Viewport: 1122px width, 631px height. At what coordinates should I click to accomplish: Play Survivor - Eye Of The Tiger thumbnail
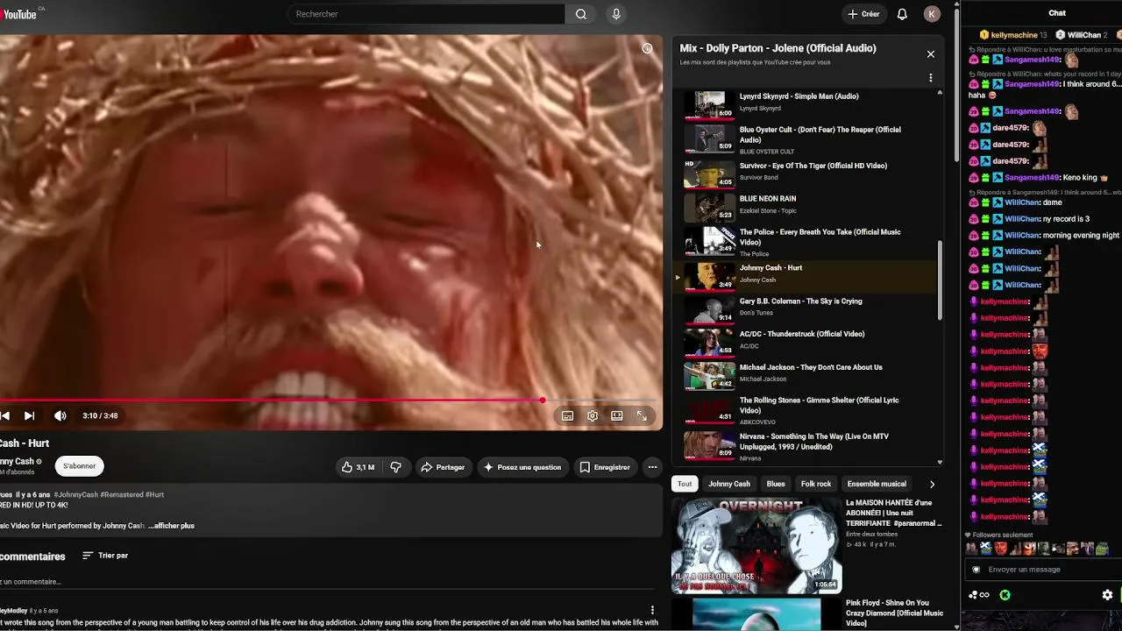(709, 174)
